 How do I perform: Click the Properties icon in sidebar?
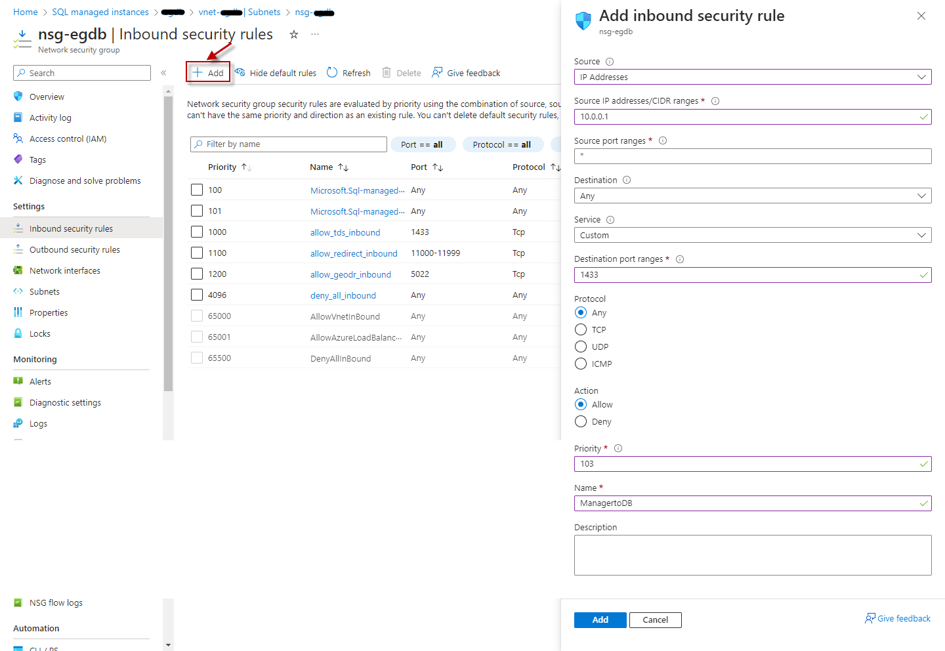tap(18, 312)
